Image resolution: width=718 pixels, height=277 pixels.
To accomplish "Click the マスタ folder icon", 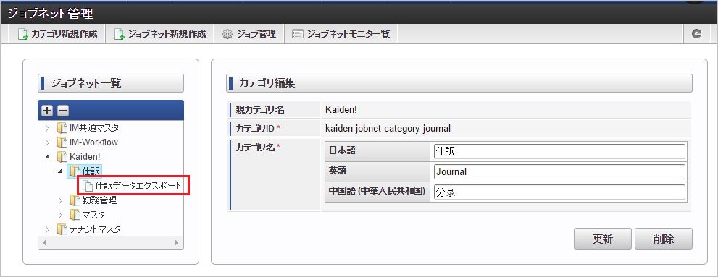I will coord(75,214).
